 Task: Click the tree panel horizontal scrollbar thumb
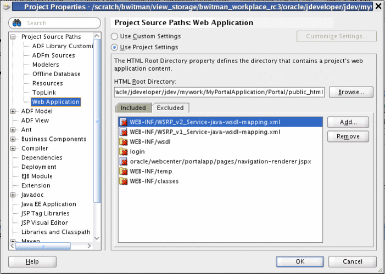(43, 246)
